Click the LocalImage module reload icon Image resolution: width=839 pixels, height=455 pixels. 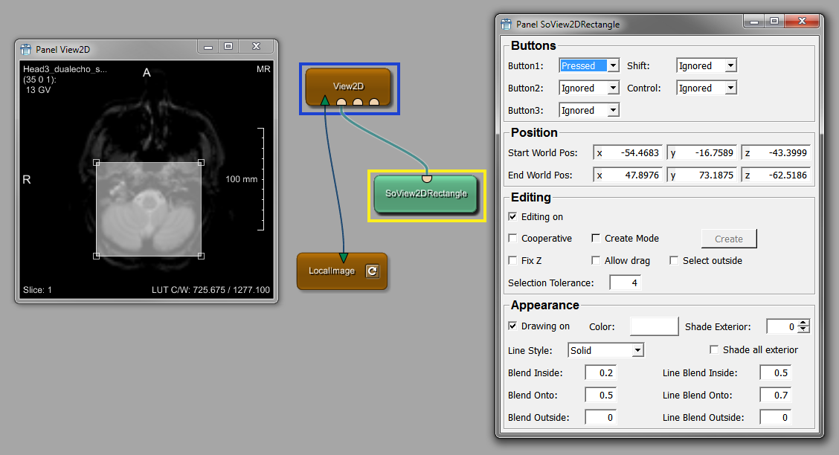click(x=373, y=271)
